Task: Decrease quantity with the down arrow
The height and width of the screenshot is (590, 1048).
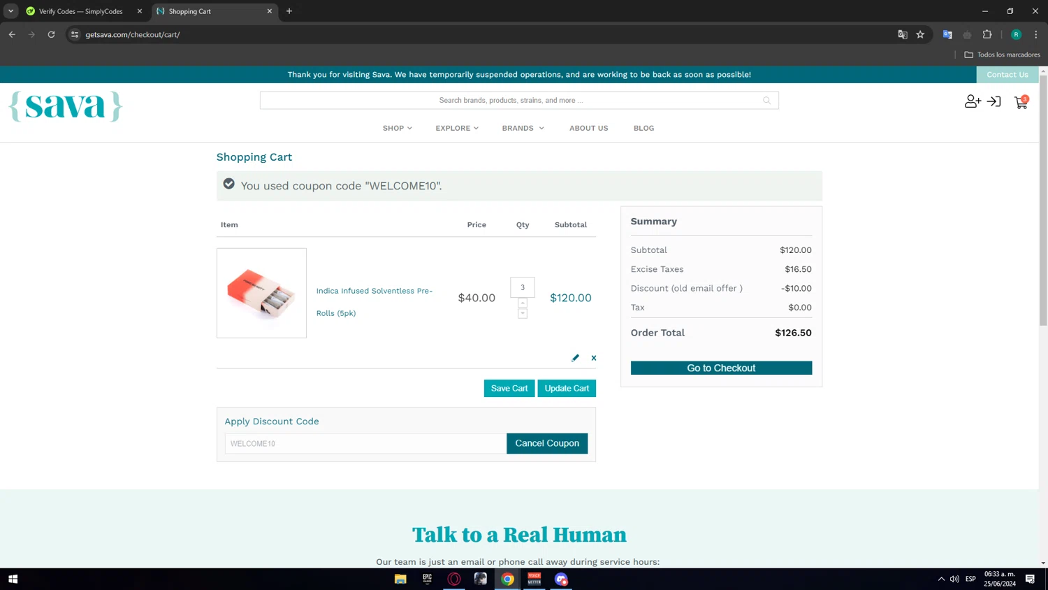Action: 523,313
